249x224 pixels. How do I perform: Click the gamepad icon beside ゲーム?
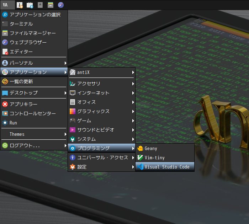(73, 121)
